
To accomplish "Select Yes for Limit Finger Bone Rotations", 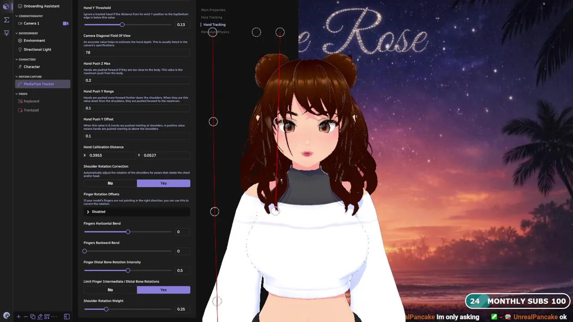I will 163,290.
